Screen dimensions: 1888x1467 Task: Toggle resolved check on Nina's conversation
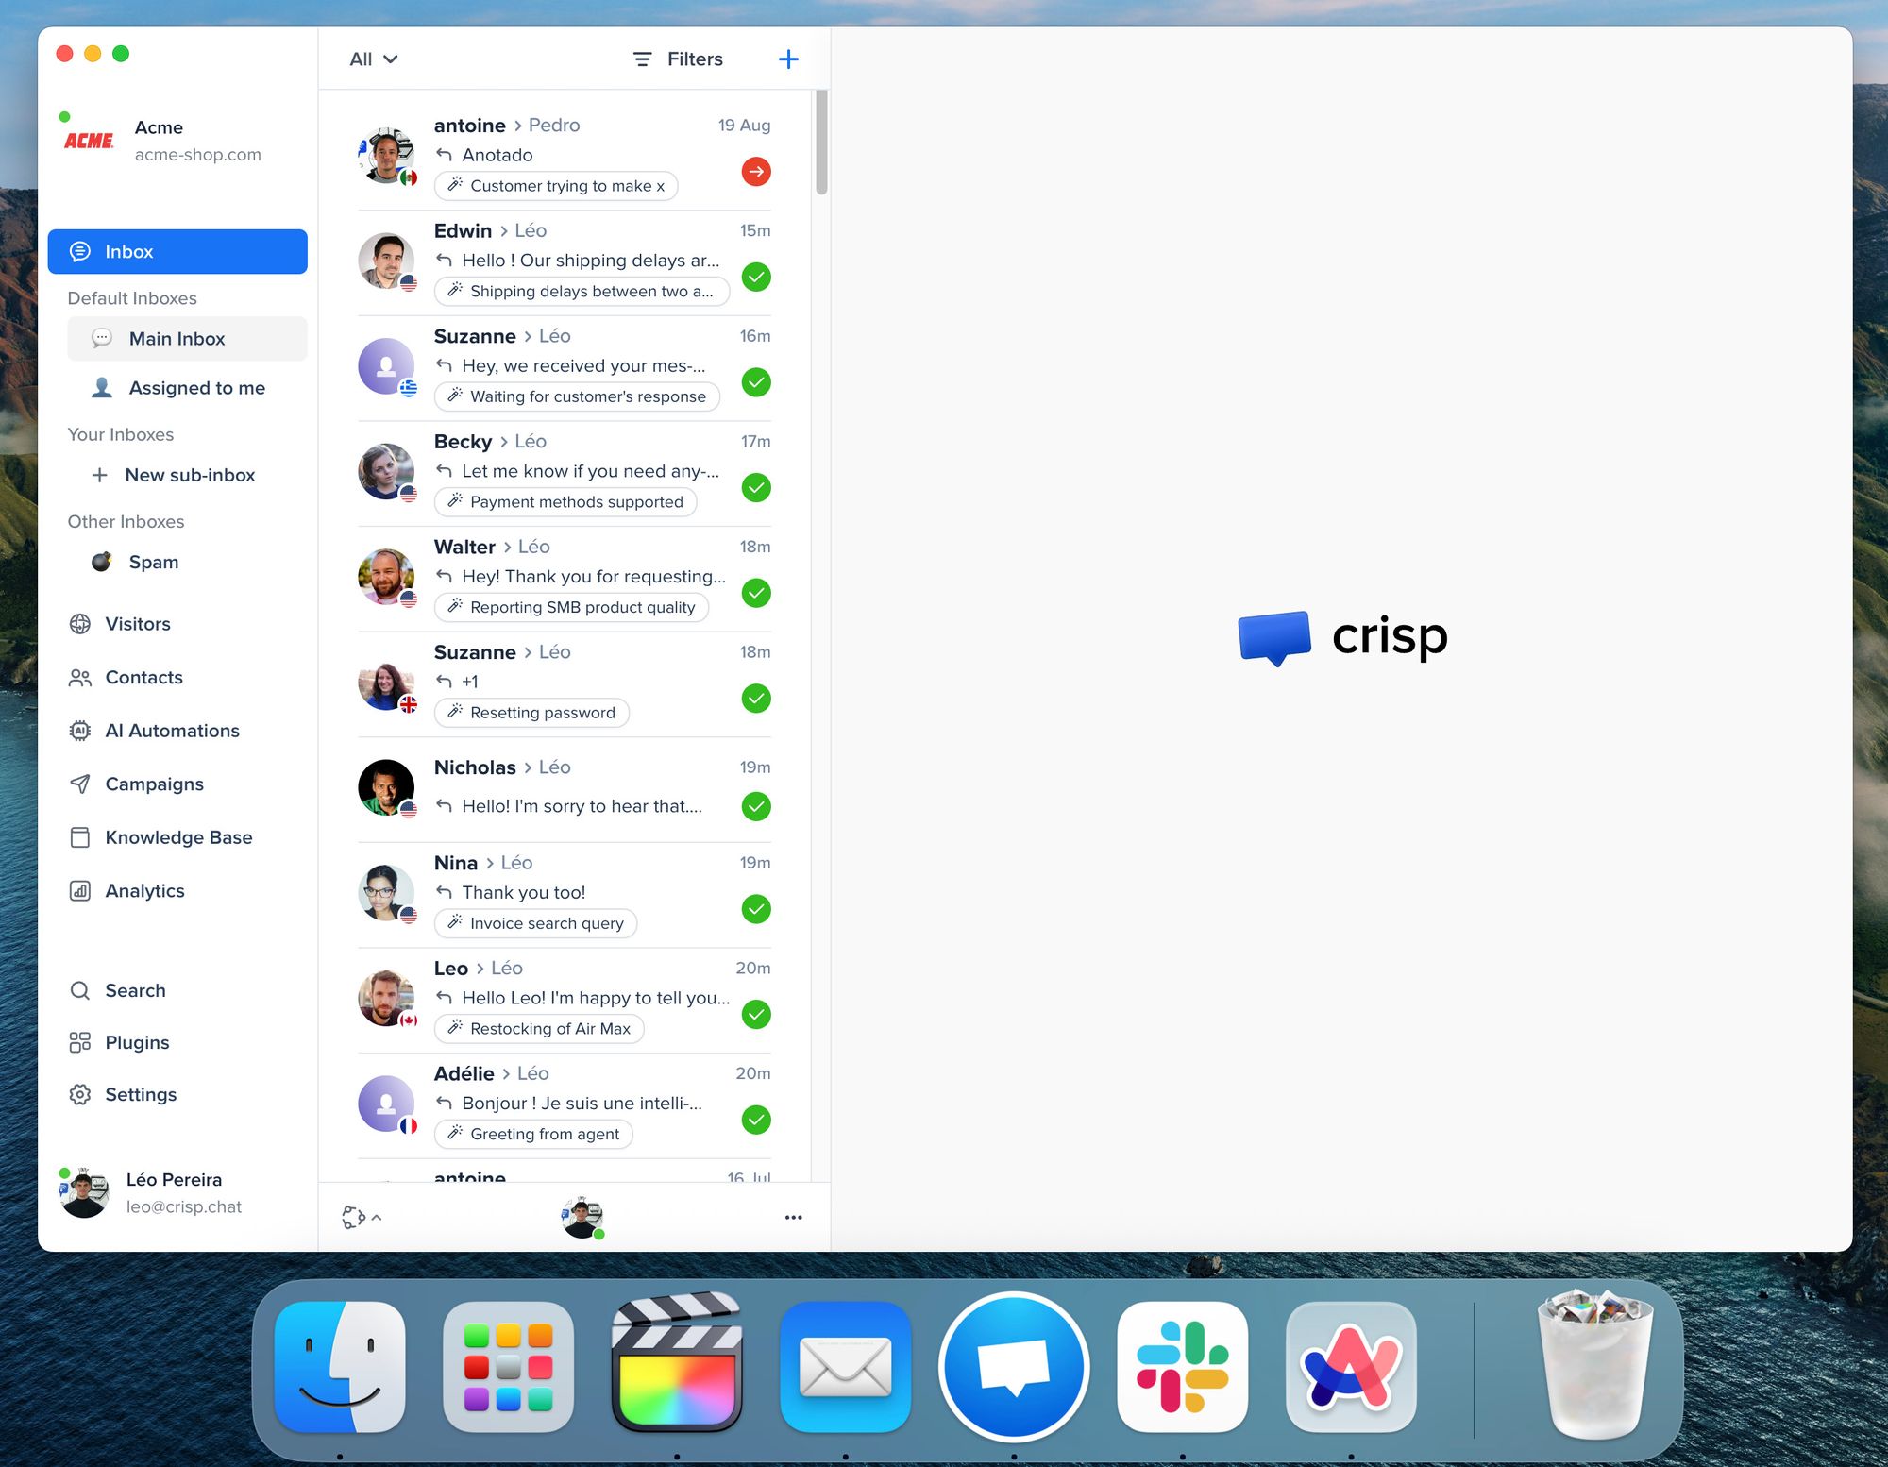pos(756,909)
